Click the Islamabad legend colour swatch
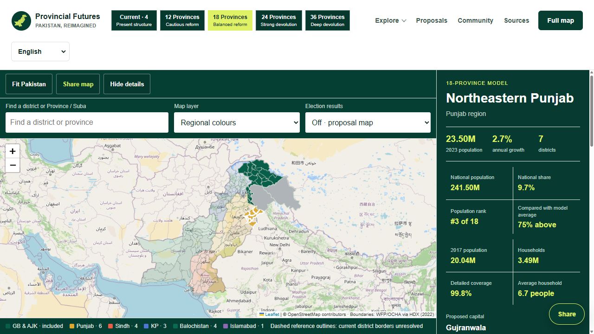 point(226,326)
